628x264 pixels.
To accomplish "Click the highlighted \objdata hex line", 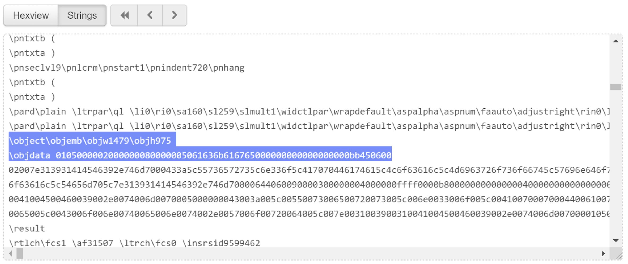I will [x=200, y=155].
